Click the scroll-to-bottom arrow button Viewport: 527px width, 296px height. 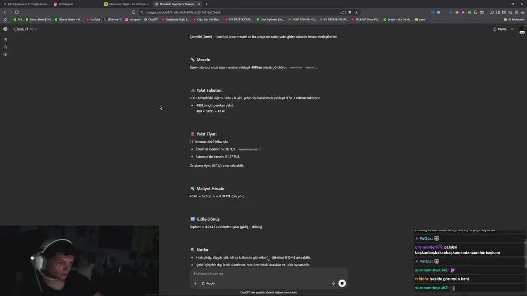[268, 259]
